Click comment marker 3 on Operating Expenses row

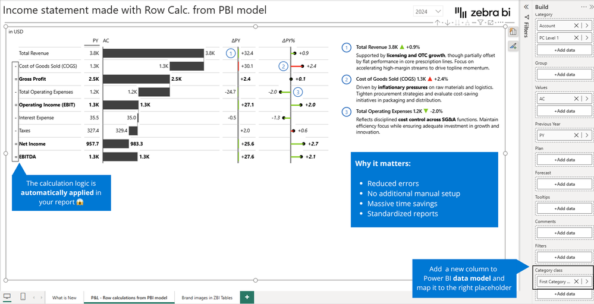coord(298,92)
